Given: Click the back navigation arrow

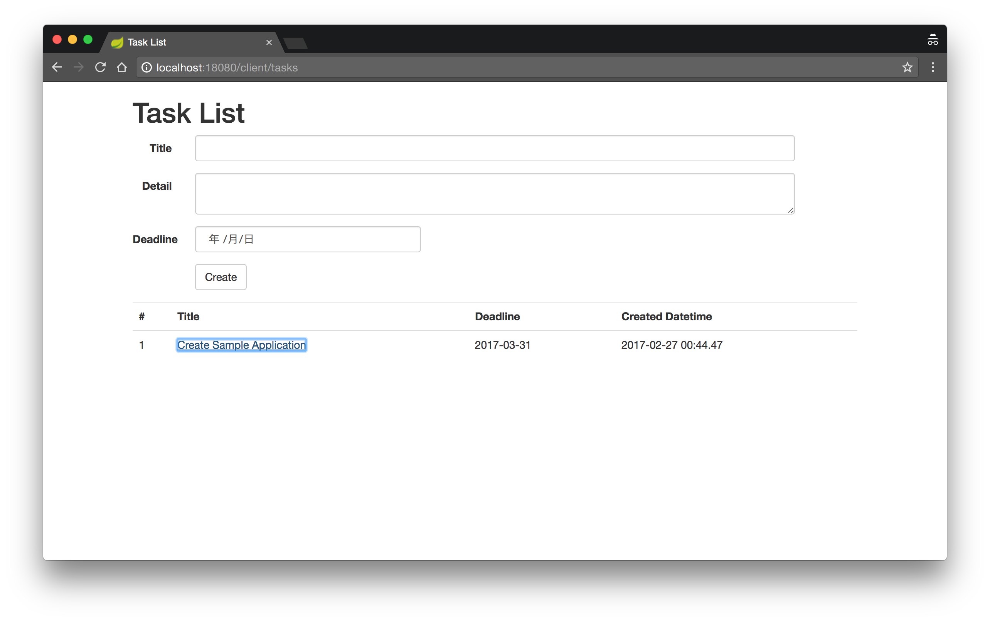Looking at the screenshot, I should (57, 67).
